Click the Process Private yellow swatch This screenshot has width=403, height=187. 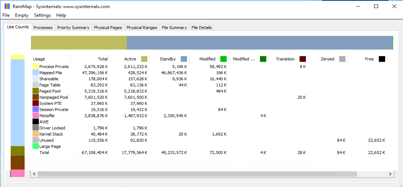[36, 67]
